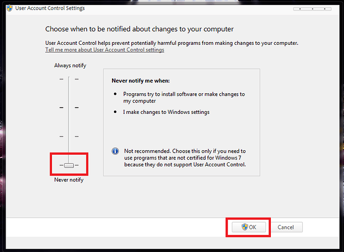Click the blue information icon
Image resolution: width=344 pixels, height=252 pixels.
[x=115, y=151]
